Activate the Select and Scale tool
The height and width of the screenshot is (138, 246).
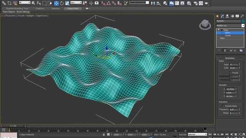(x=67, y=3)
